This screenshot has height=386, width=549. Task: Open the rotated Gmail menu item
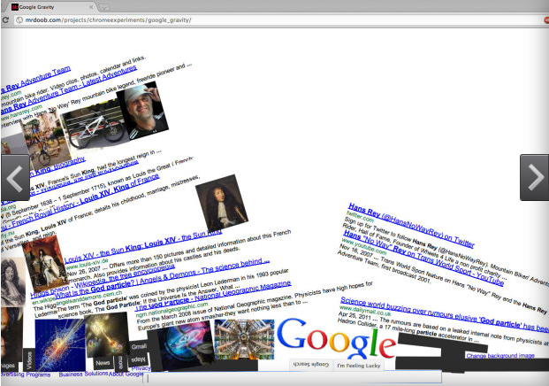[139, 346]
